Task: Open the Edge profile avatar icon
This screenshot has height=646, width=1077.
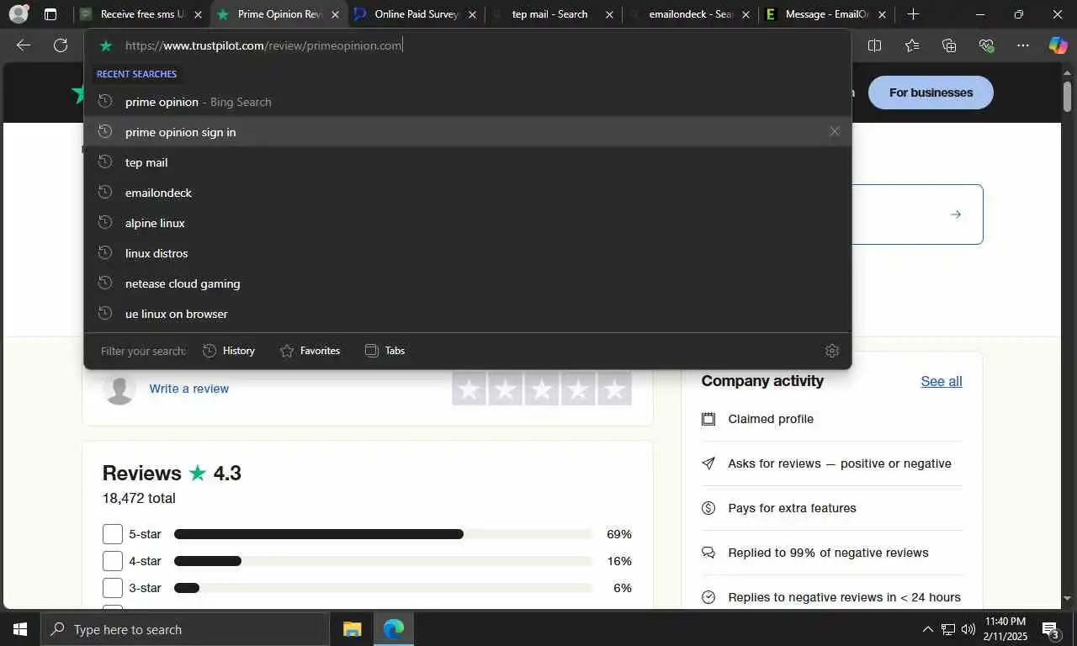Action: point(18,14)
